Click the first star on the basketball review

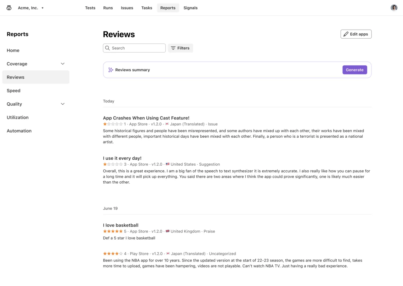click(x=104, y=231)
